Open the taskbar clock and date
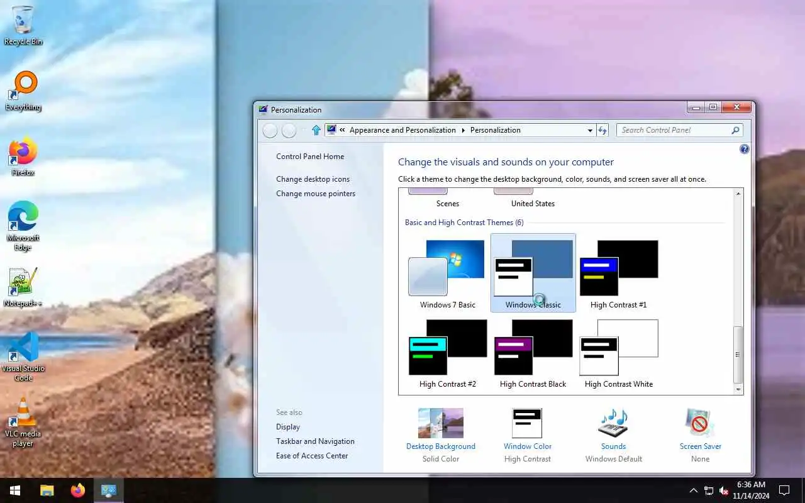Image resolution: width=805 pixels, height=503 pixels. (751, 490)
